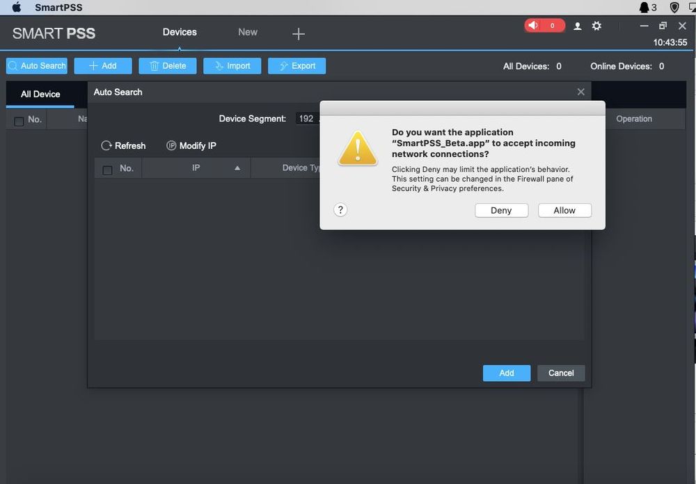Click the Device Segment 192 field
Image resolution: width=696 pixels, height=484 pixels.
pyautogui.click(x=307, y=118)
